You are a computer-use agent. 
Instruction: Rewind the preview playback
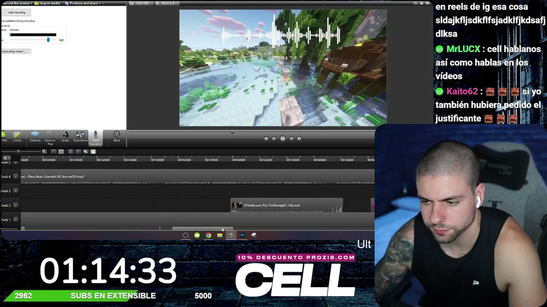click(274, 139)
